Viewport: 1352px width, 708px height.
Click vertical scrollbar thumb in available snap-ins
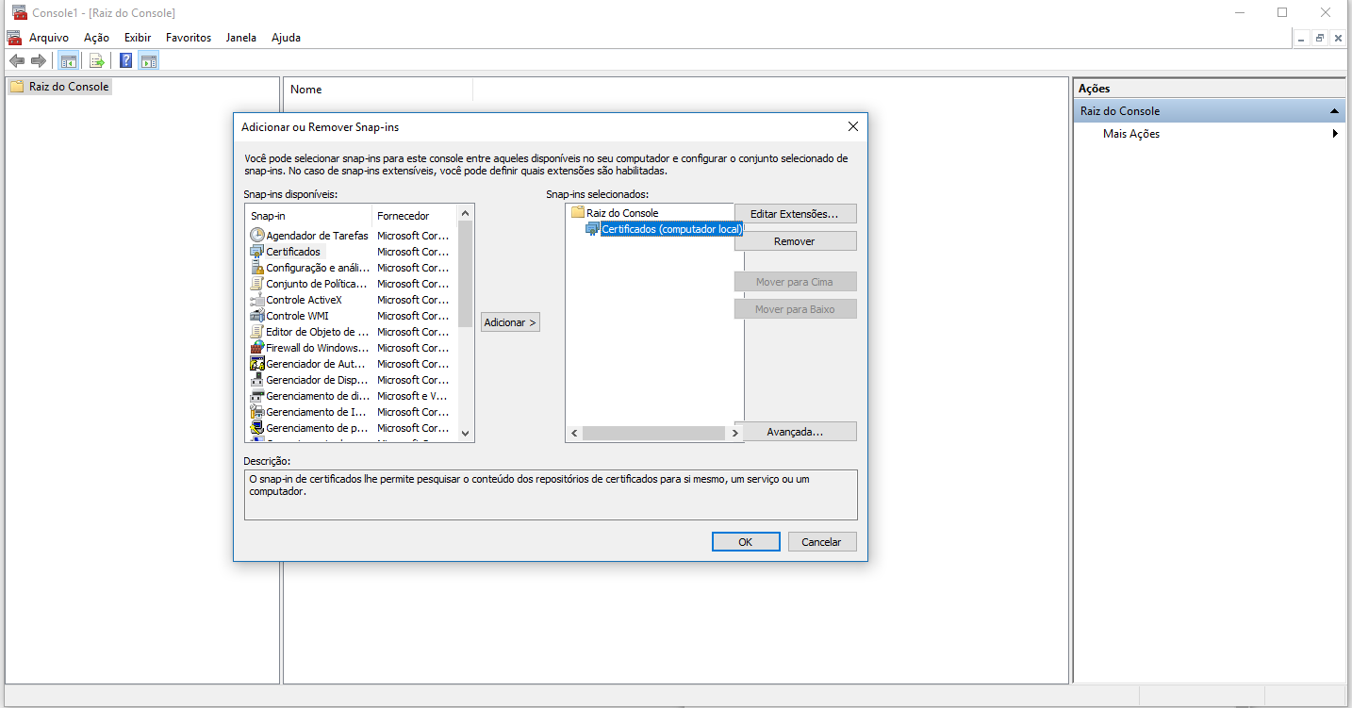465,274
